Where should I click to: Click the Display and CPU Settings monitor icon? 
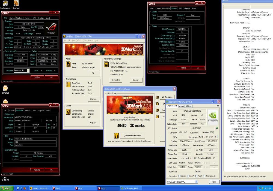[106, 64]
